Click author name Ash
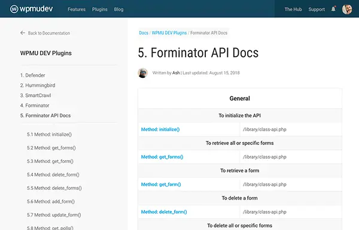The image size is (359, 230). [x=176, y=73]
